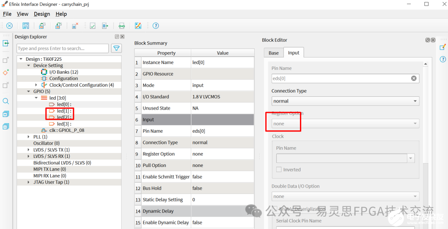Click the import GPIO toolbar icon
Screen dimensions: 448x229
[x=42, y=26]
